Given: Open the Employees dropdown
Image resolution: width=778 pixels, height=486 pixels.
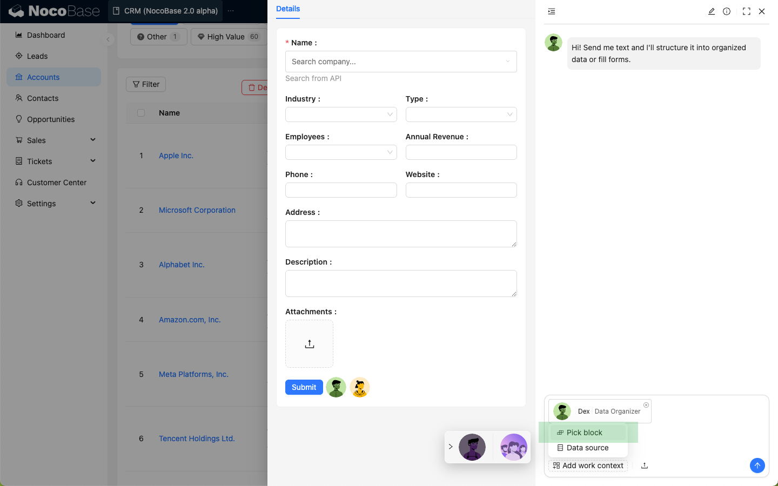Looking at the screenshot, I should pos(341,152).
